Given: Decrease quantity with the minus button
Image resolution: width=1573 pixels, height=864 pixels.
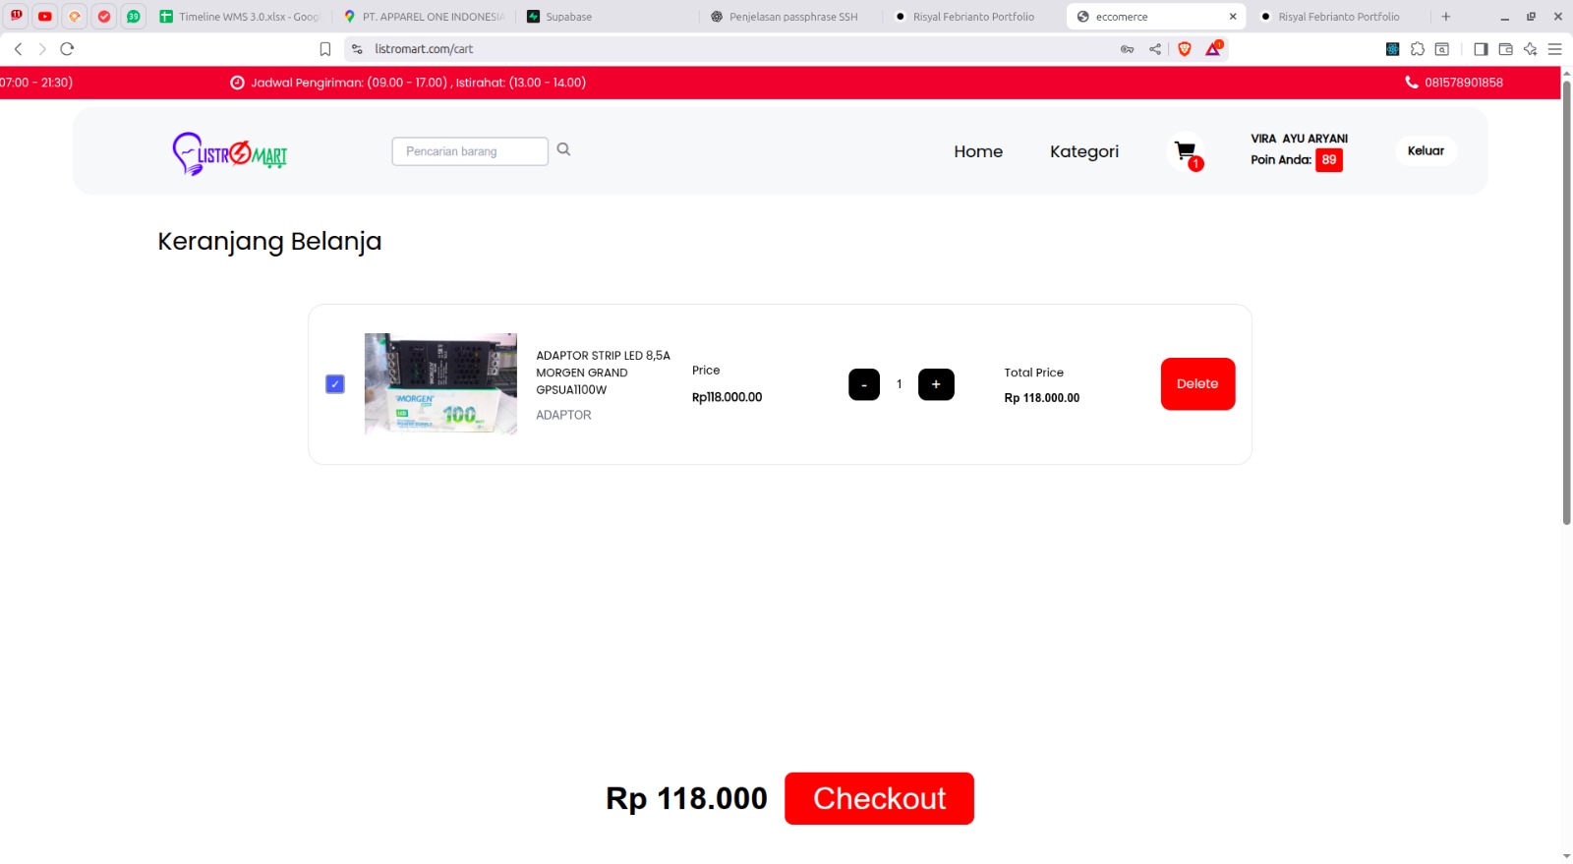Looking at the screenshot, I should (864, 384).
